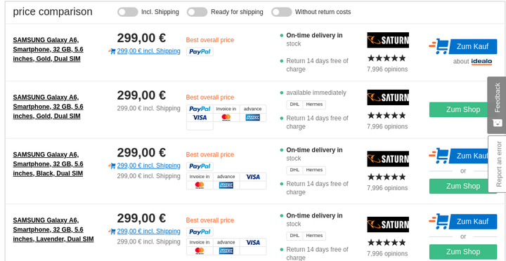Click the first 299,00 € incl. Shipping link
The image size is (506, 261).
[x=148, y=51]
